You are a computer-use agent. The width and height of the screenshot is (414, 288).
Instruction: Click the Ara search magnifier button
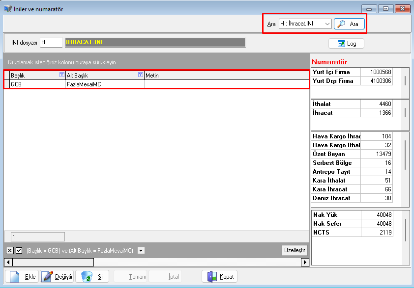pos(349,24)
